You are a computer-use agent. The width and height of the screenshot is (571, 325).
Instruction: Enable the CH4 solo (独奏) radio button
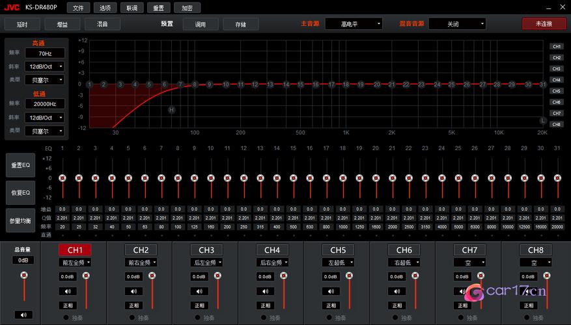pos(262,318)
